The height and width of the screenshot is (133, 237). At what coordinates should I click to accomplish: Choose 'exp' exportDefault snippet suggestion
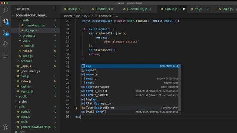(x=130, y=66)
